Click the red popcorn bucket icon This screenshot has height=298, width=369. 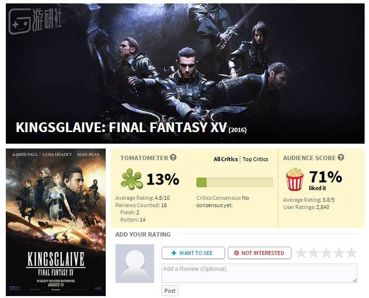pyautogui.click(x=294, y=179)
